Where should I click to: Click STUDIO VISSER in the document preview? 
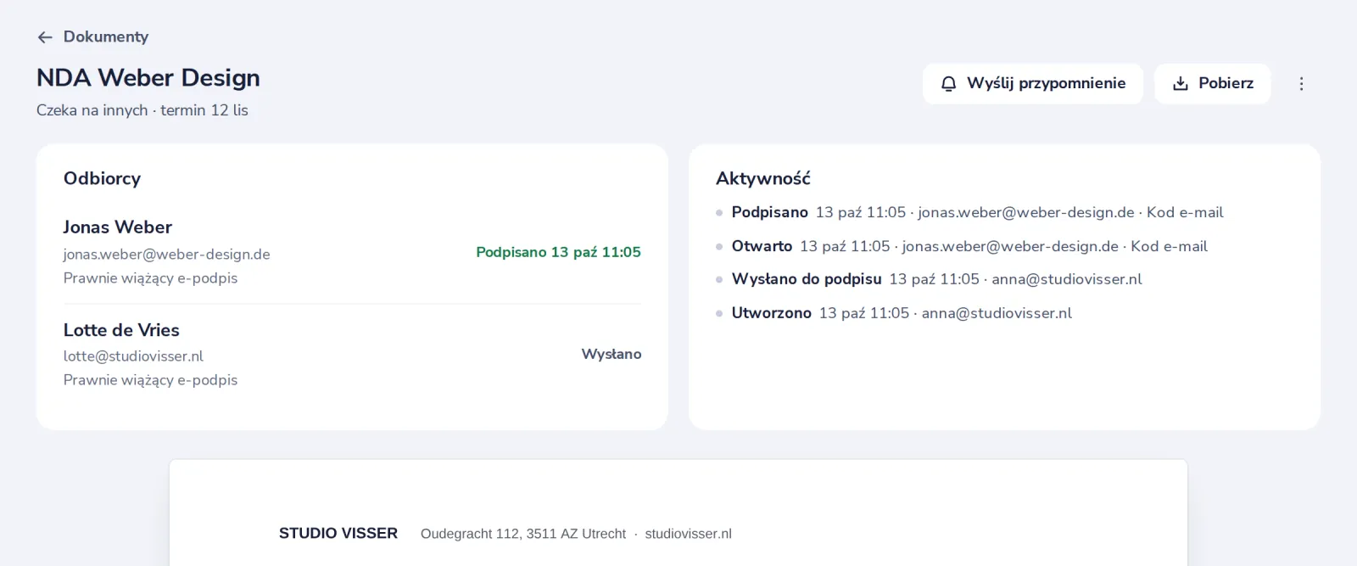coord(338,533)
